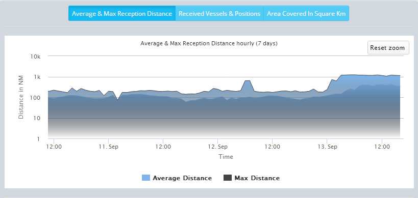Image resolution: width=418 pixels, height=198 pixels.
Task: Click the max distance peak after 12. Sep
Action: point(248,80)
